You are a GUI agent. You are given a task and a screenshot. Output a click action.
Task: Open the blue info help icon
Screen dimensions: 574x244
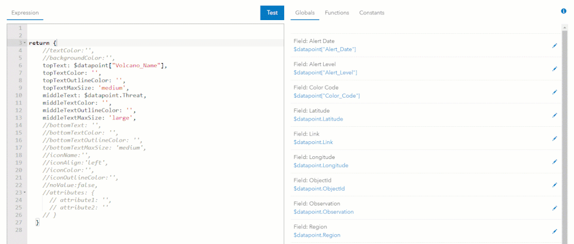click(x=564, y=11)
